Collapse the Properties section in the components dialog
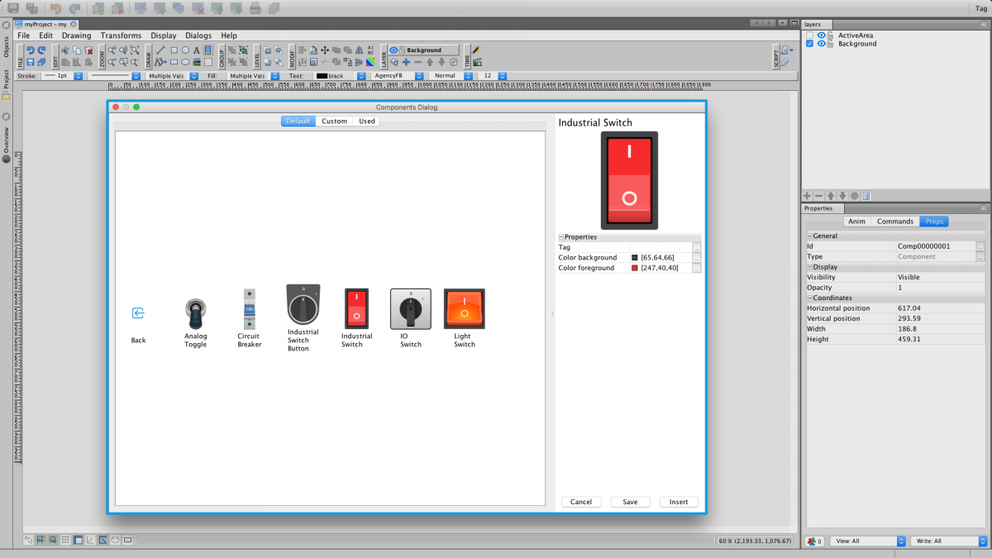Viewport: 992px width, 558px height. click(x=561, y=237)
